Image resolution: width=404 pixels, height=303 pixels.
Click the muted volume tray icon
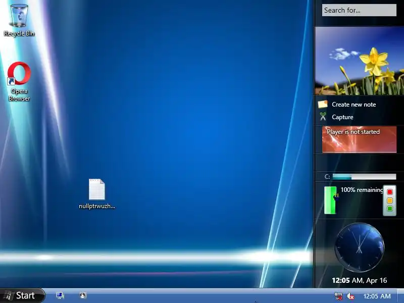tap(350, 296)
